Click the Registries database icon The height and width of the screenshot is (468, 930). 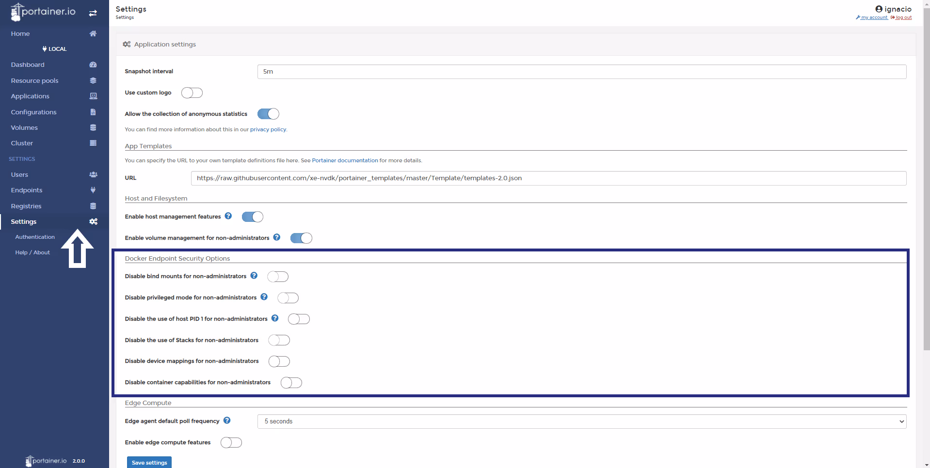pos(93,206)
